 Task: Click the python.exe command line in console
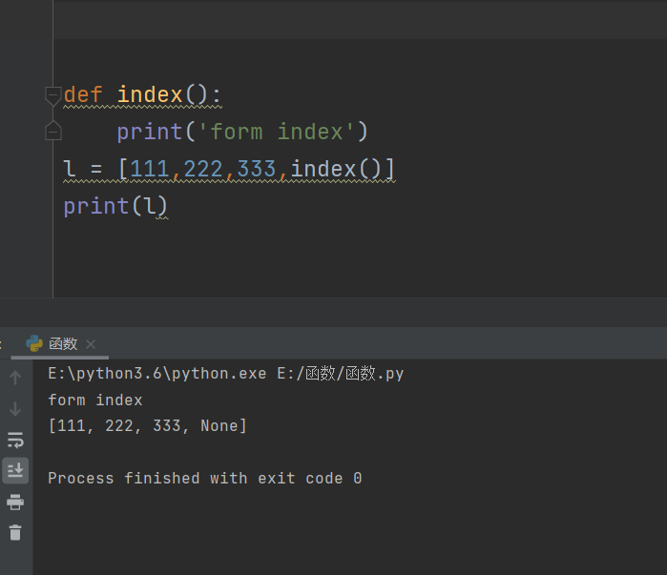point(225,374)
